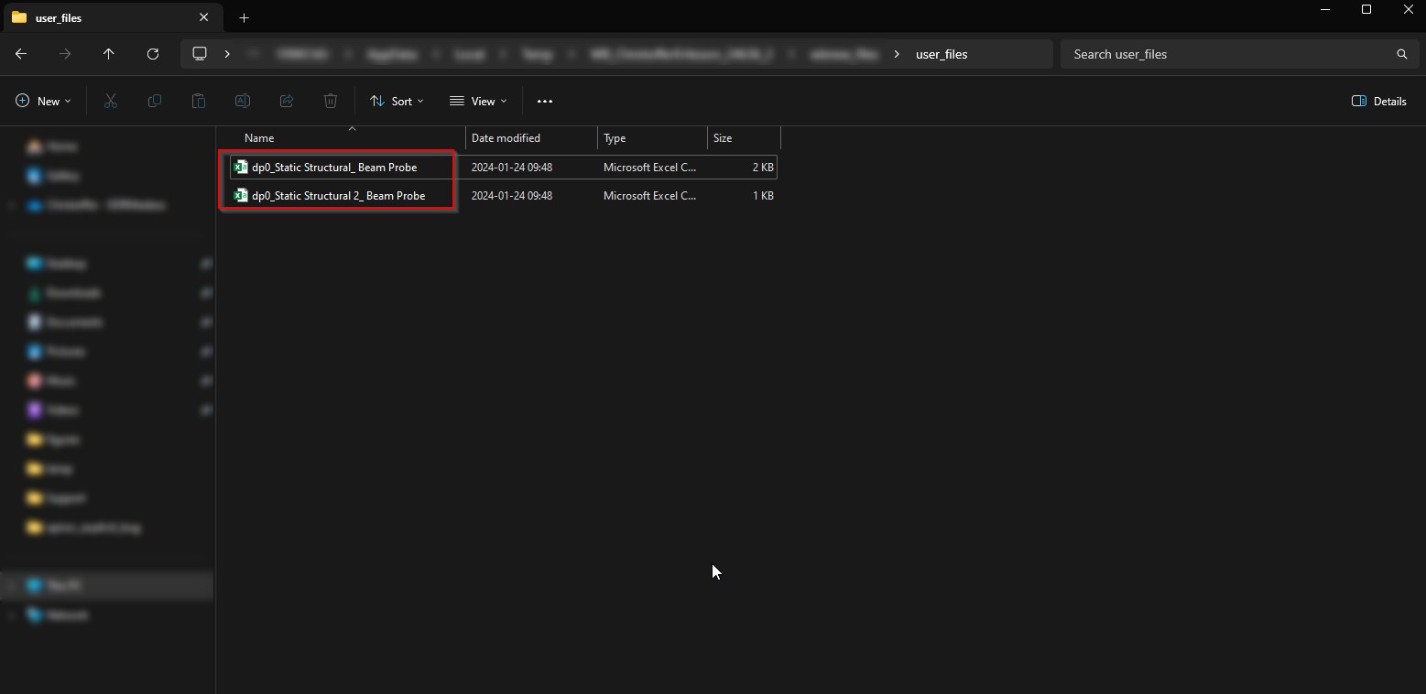This screenshot has height=694, width=1426.
Task: Click the Rename icon in toolbar
Action: (x=243, y=101)
